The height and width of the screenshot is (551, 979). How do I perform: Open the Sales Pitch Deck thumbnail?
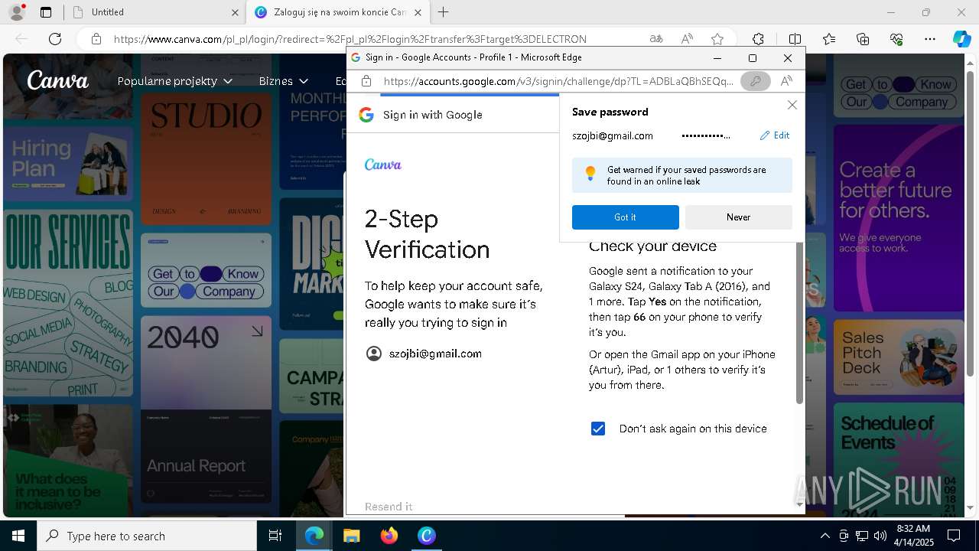click(899, 357)
